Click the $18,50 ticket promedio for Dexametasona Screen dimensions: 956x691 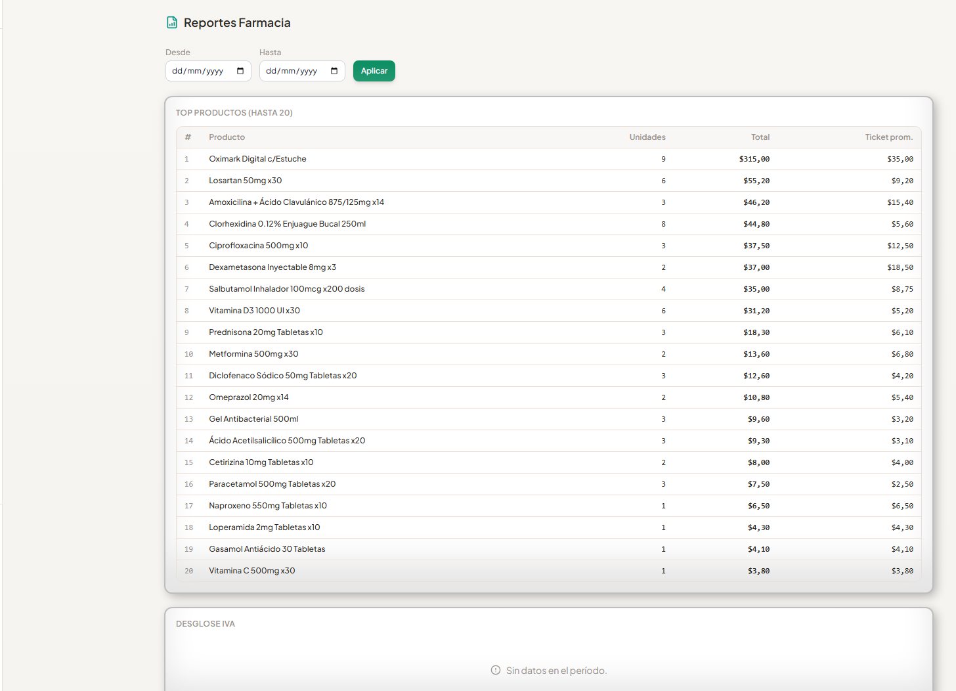pos(900,267)
